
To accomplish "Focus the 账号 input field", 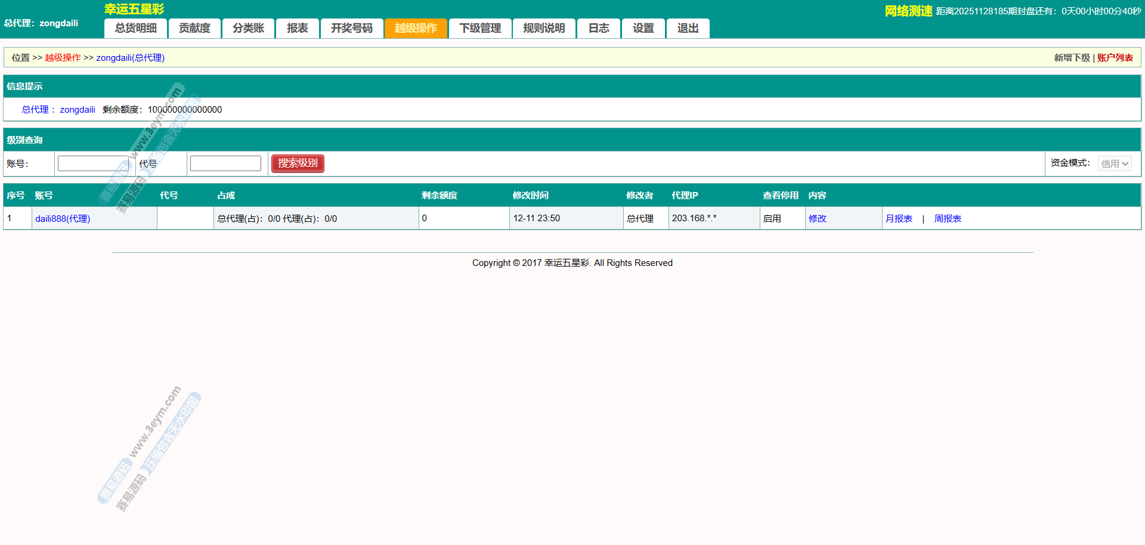I will (x=93, y=163).
